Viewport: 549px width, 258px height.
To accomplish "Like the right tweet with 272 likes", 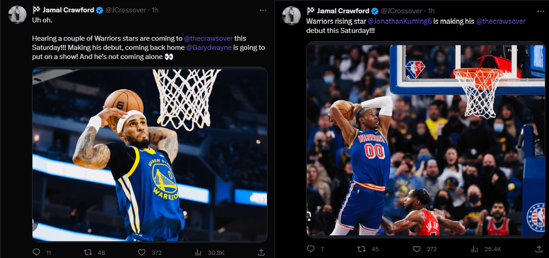I will [x=417, y=249].
